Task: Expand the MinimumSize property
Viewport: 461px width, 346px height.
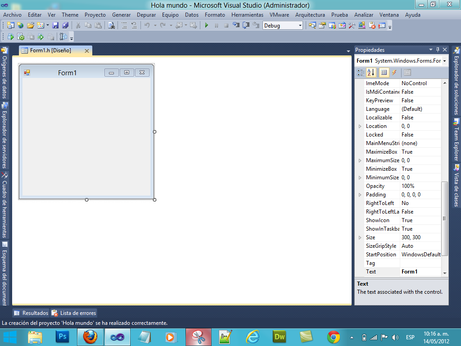Action: pos(360,178)
